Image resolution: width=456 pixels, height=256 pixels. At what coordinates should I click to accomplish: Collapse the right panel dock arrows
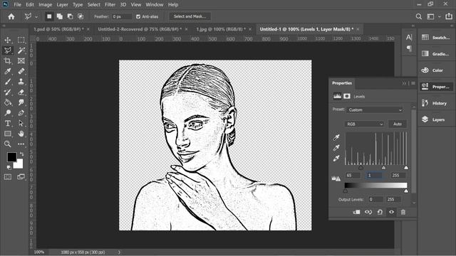tap(452, 26)
